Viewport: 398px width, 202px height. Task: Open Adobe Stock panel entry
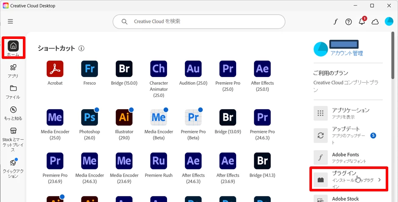(x=348, y=199)
